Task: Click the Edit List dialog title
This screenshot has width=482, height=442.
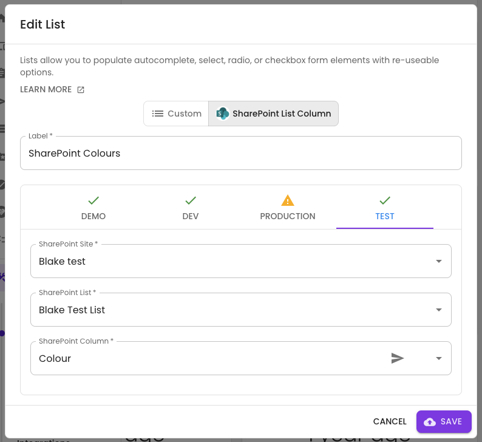Action: pyautogui.click(x=42, y=24)
